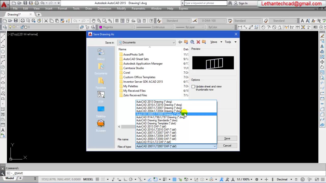Click the Linear dimension tool icon

pos(240,27)
